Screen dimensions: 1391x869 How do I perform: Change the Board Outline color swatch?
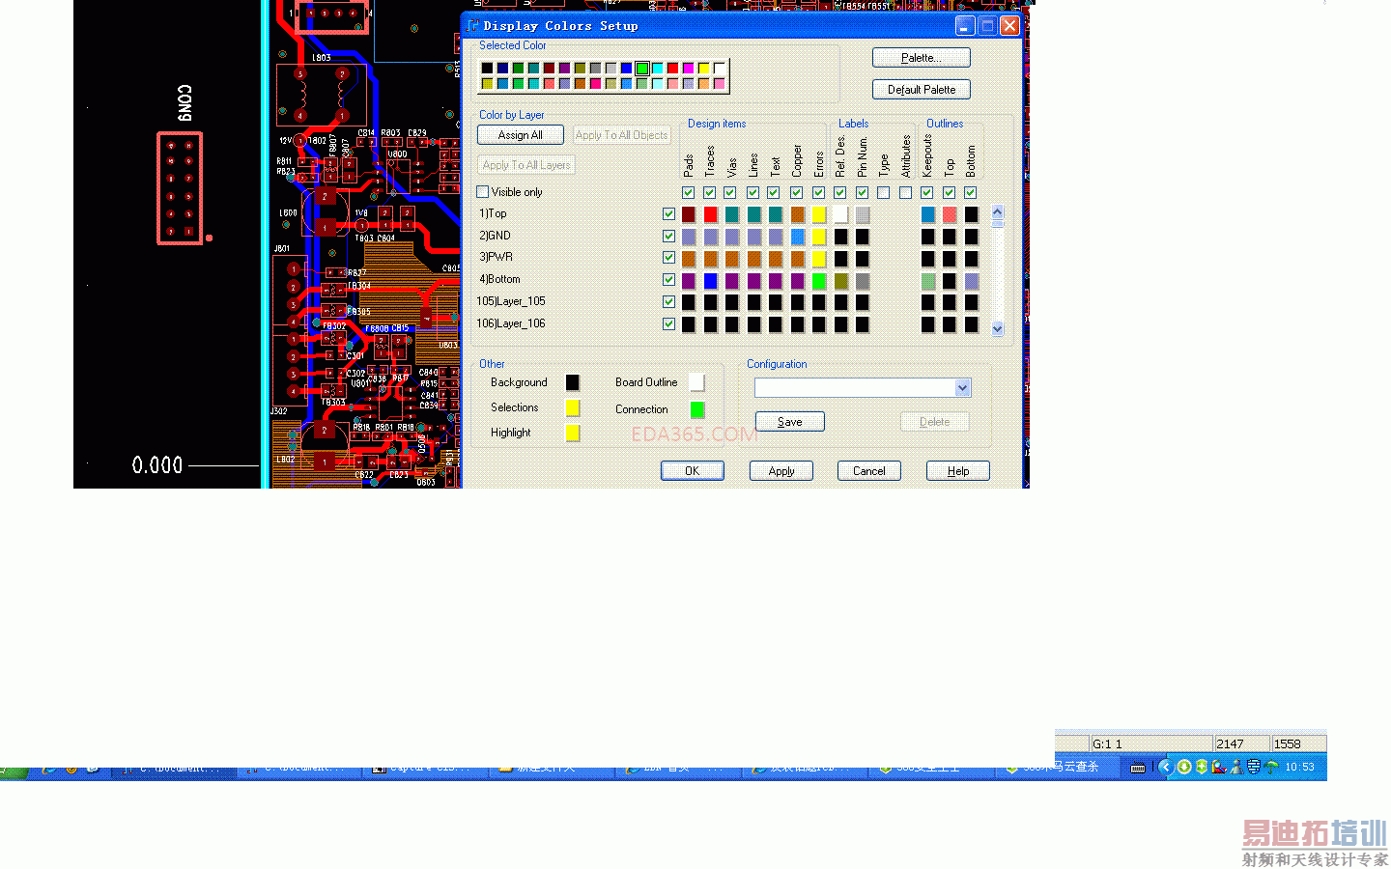[x=697, y=383]
